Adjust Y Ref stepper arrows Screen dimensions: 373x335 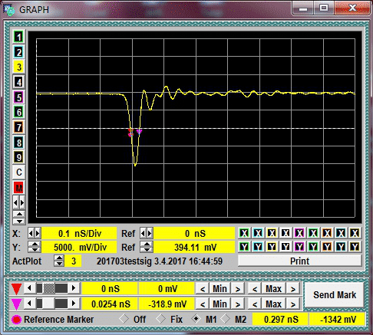[147, 247]
